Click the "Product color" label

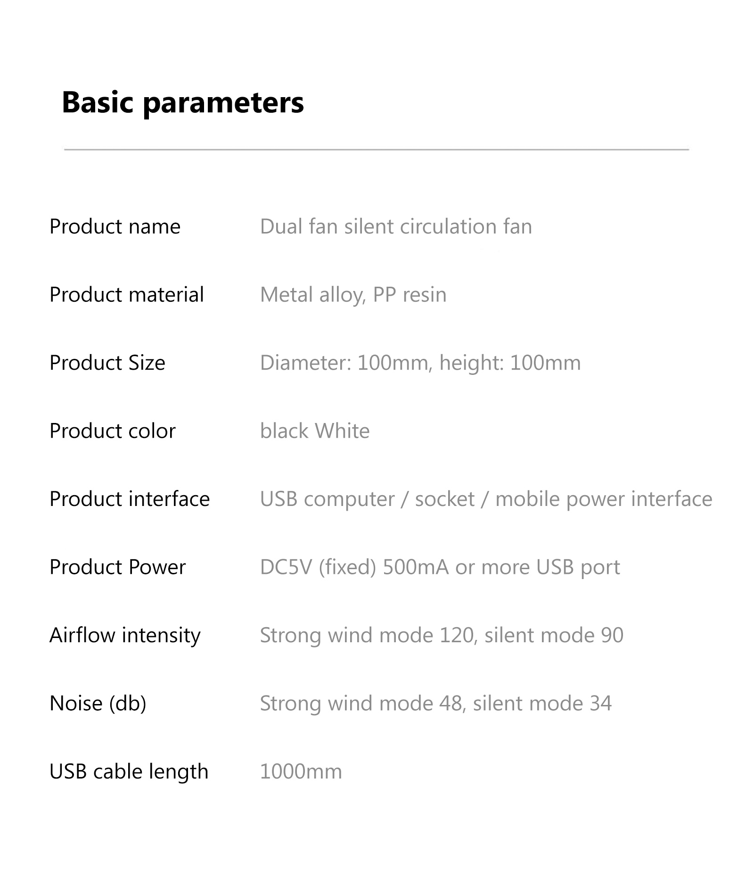click(112, 431)
